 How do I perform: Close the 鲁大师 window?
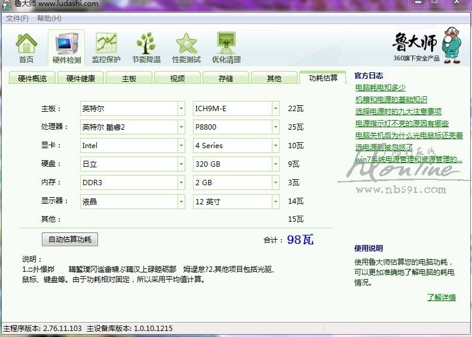(x=458, y=4)
